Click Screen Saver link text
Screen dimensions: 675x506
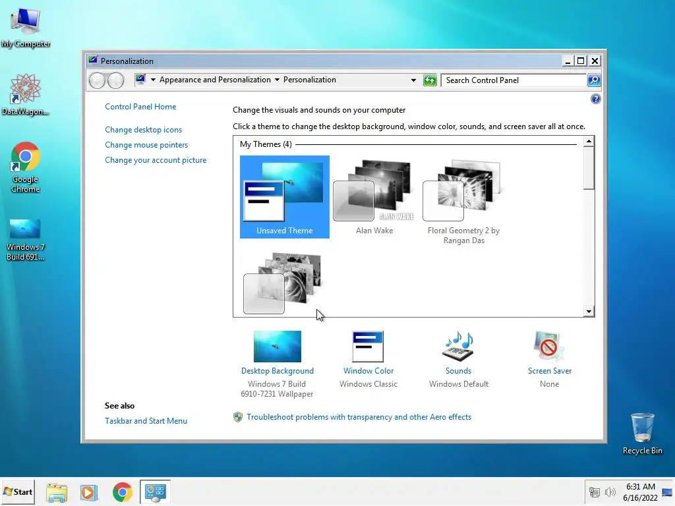click(550, 371)
